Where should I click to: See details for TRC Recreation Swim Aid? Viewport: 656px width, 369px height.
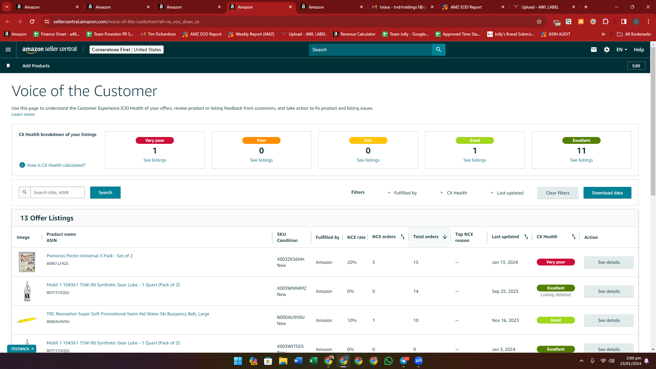point(609,320)
